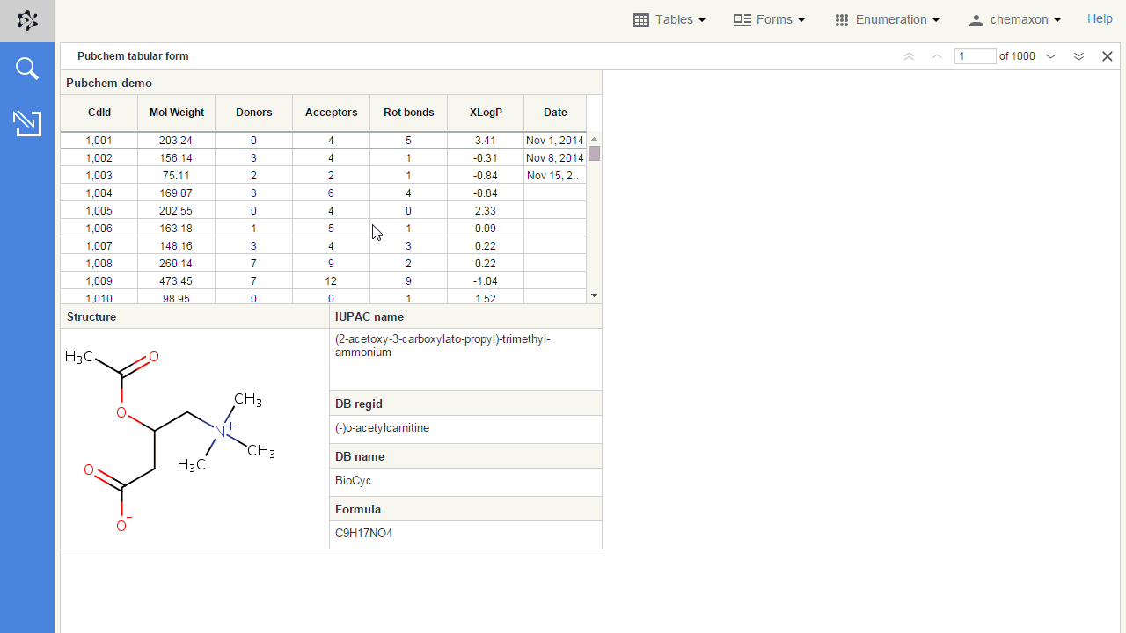
Task: Close the Pubchem tabular form
Action: pyautogui.click(x=1107, y=55)
